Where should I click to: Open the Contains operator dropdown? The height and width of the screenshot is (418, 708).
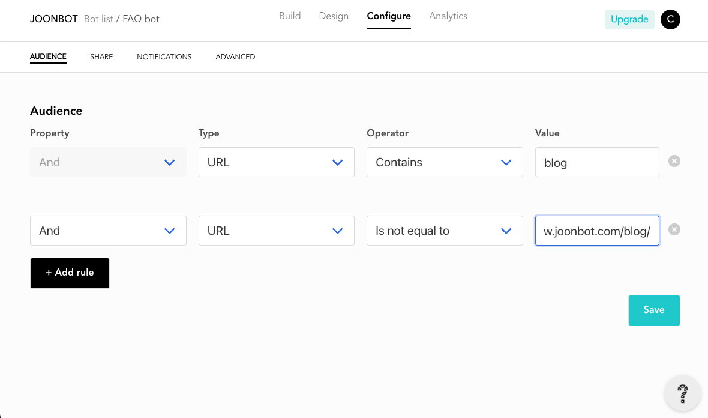click(x=445, y=162)
